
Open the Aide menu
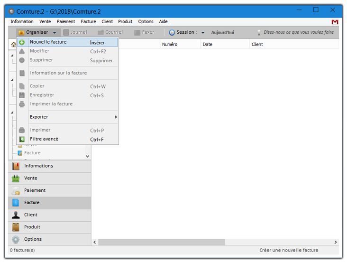(163, 21)
